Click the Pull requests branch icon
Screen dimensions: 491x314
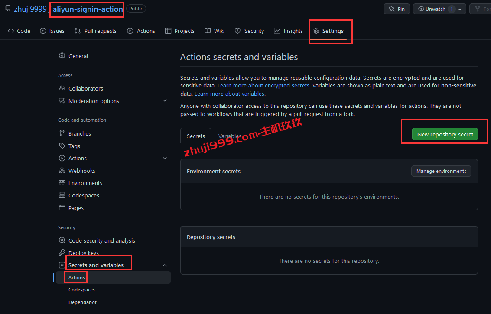point(77,31)
